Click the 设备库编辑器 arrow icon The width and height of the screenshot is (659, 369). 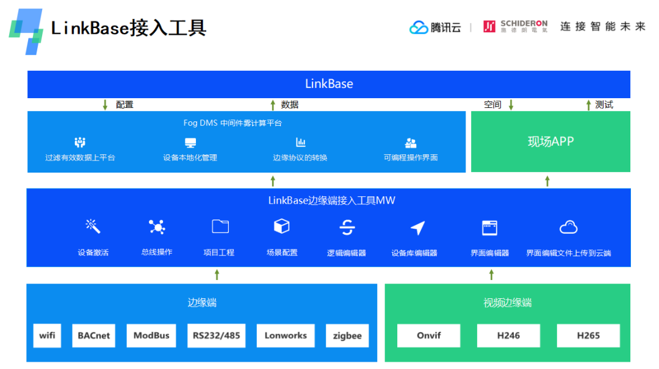[417, 227]
